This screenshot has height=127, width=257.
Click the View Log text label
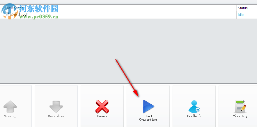[240, 116]
